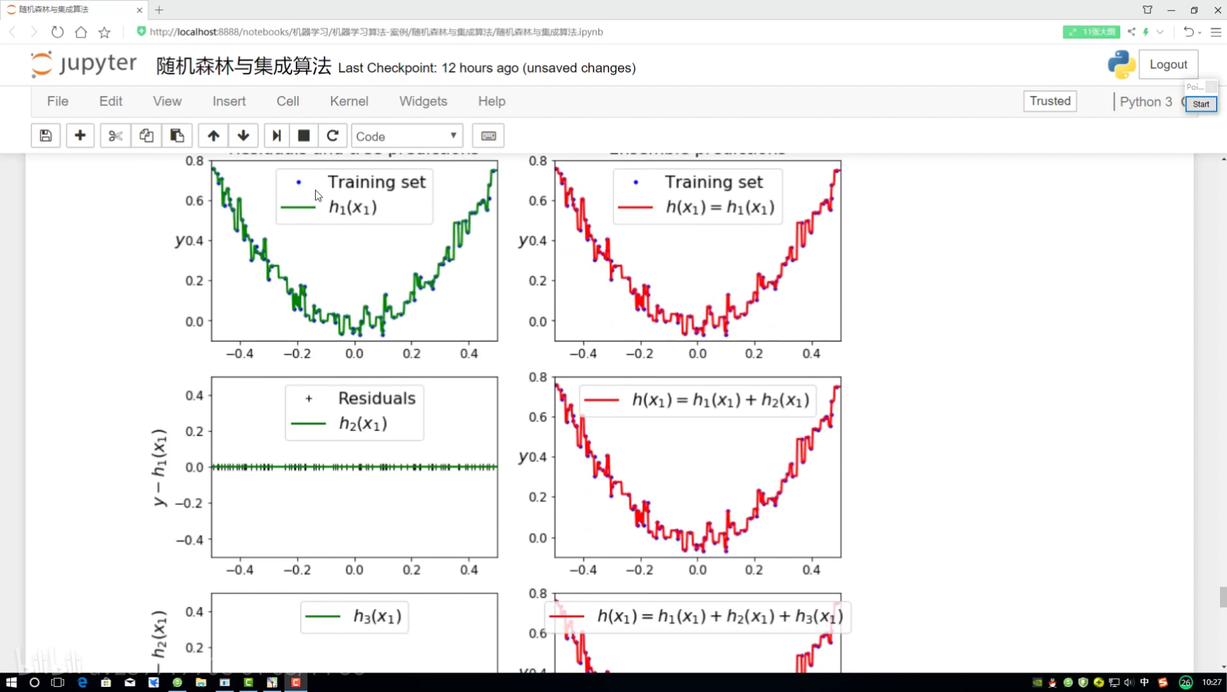Open Cortana search circle on taskbar
The image size is (1227, 692).
tap(35, 682)
